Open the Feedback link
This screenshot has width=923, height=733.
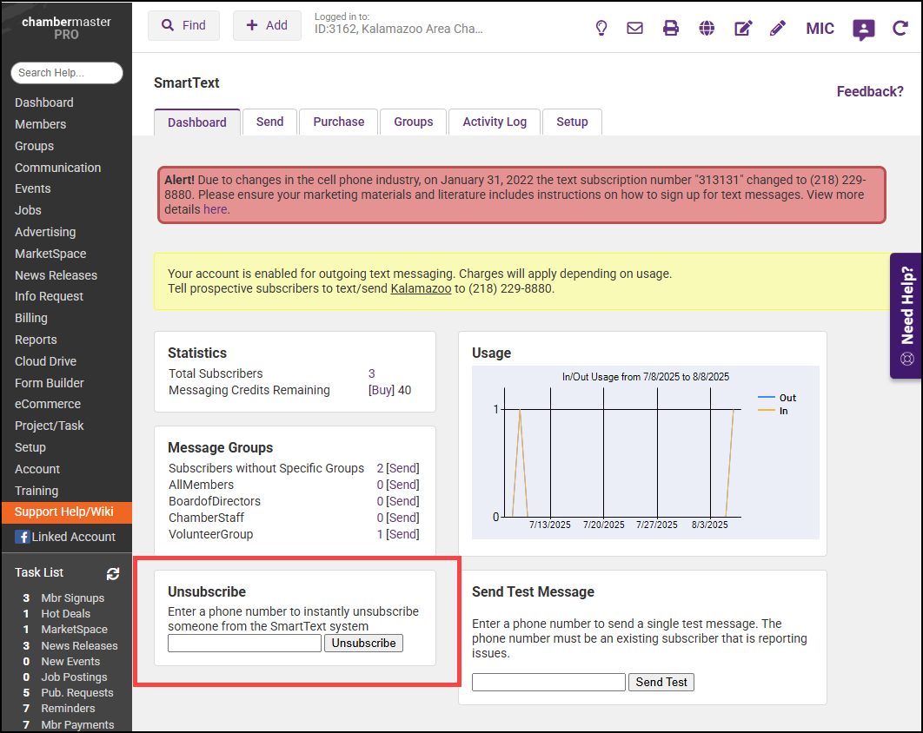coord(869,91)
